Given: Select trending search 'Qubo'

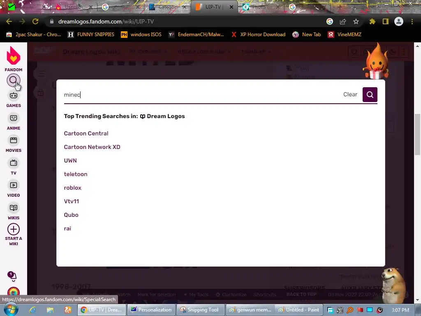Looking at the screenshot, I should tap(71, 215).
